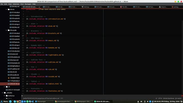
Task: Click the orange HTML icon of 10-table1.html
Action: coord(9,78)
